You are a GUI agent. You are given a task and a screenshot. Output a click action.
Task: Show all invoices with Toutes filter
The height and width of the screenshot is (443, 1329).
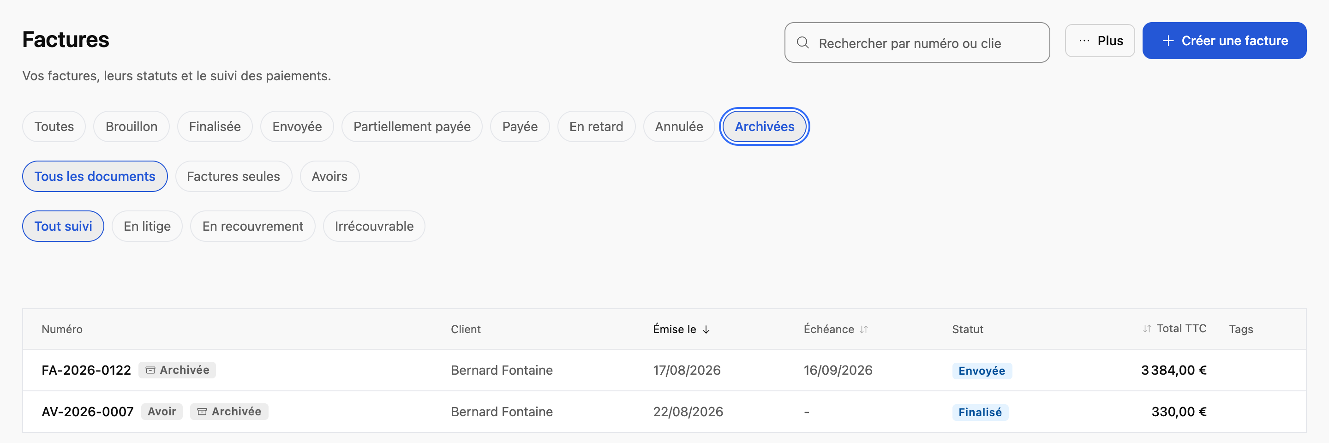pos(54,126)
